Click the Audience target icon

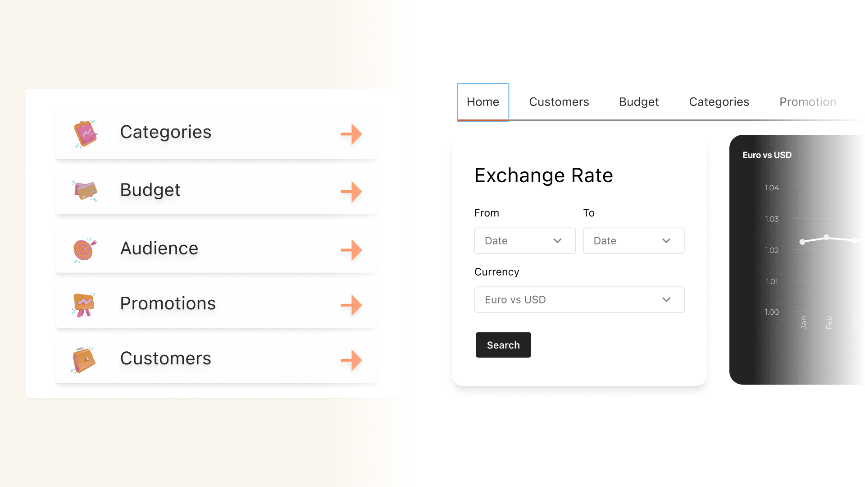[x=85, y=248]
